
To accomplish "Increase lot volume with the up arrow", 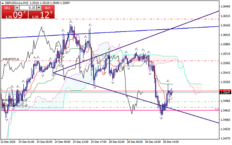I will click(39, 8).
